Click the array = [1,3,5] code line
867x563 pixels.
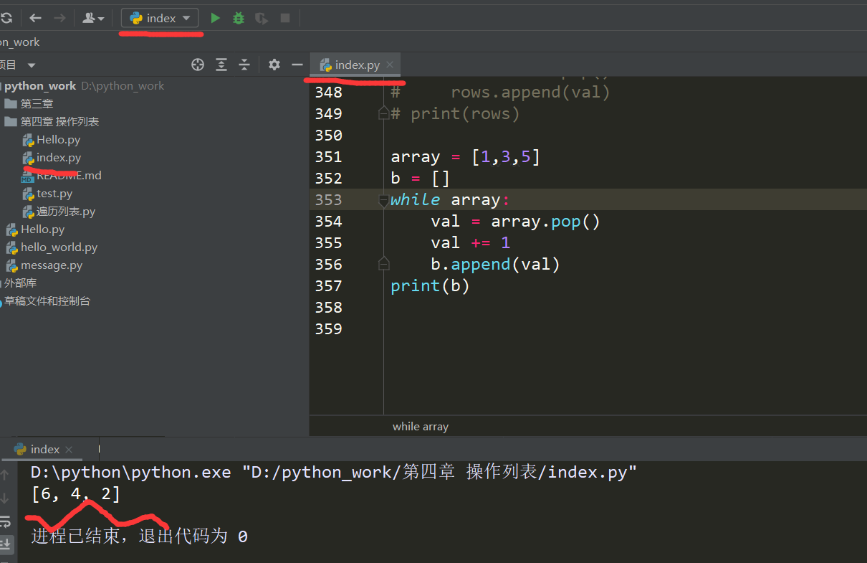pyautogui.click(x=465, y=156)
